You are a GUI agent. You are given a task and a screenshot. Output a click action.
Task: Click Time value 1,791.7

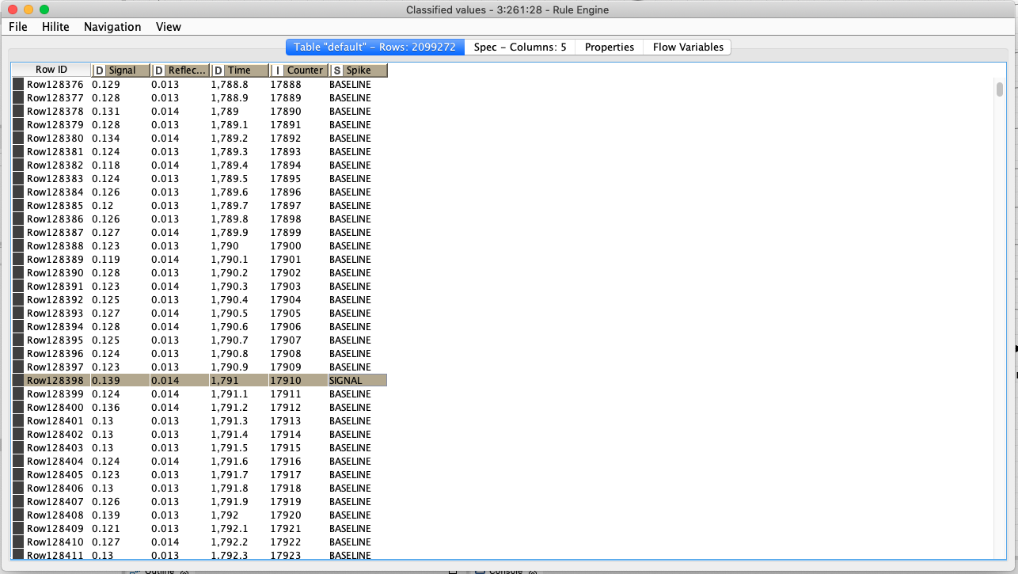[229, 474]
